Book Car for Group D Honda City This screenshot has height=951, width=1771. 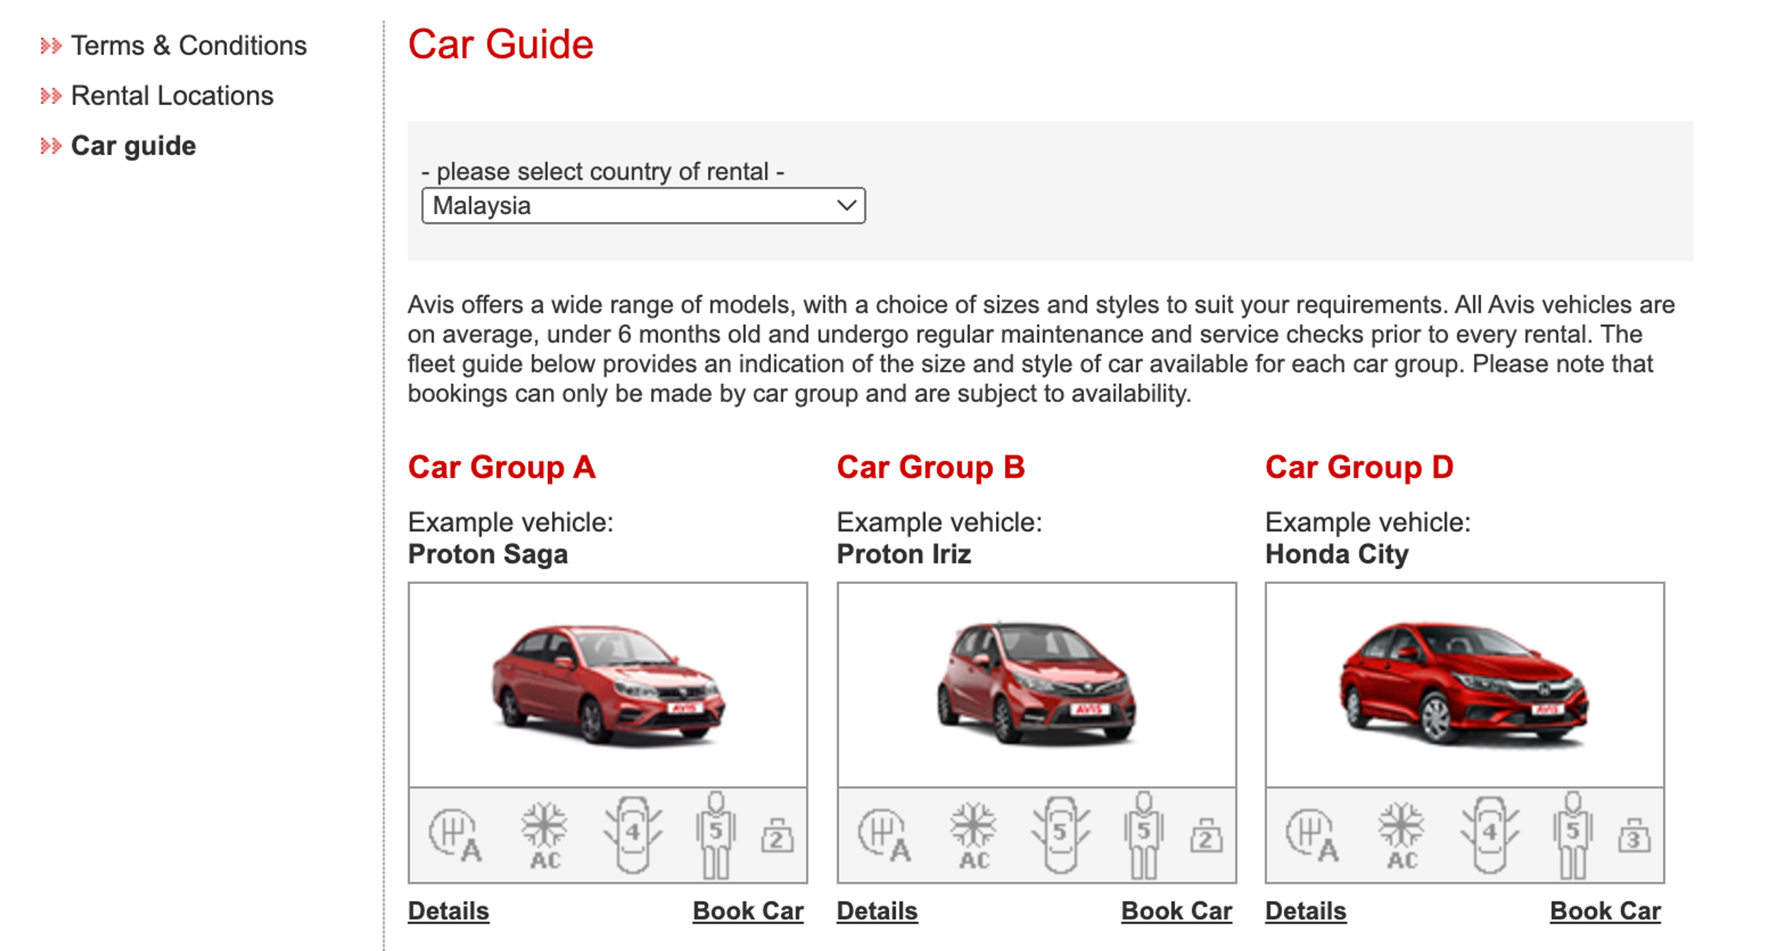click(1605, 911)
